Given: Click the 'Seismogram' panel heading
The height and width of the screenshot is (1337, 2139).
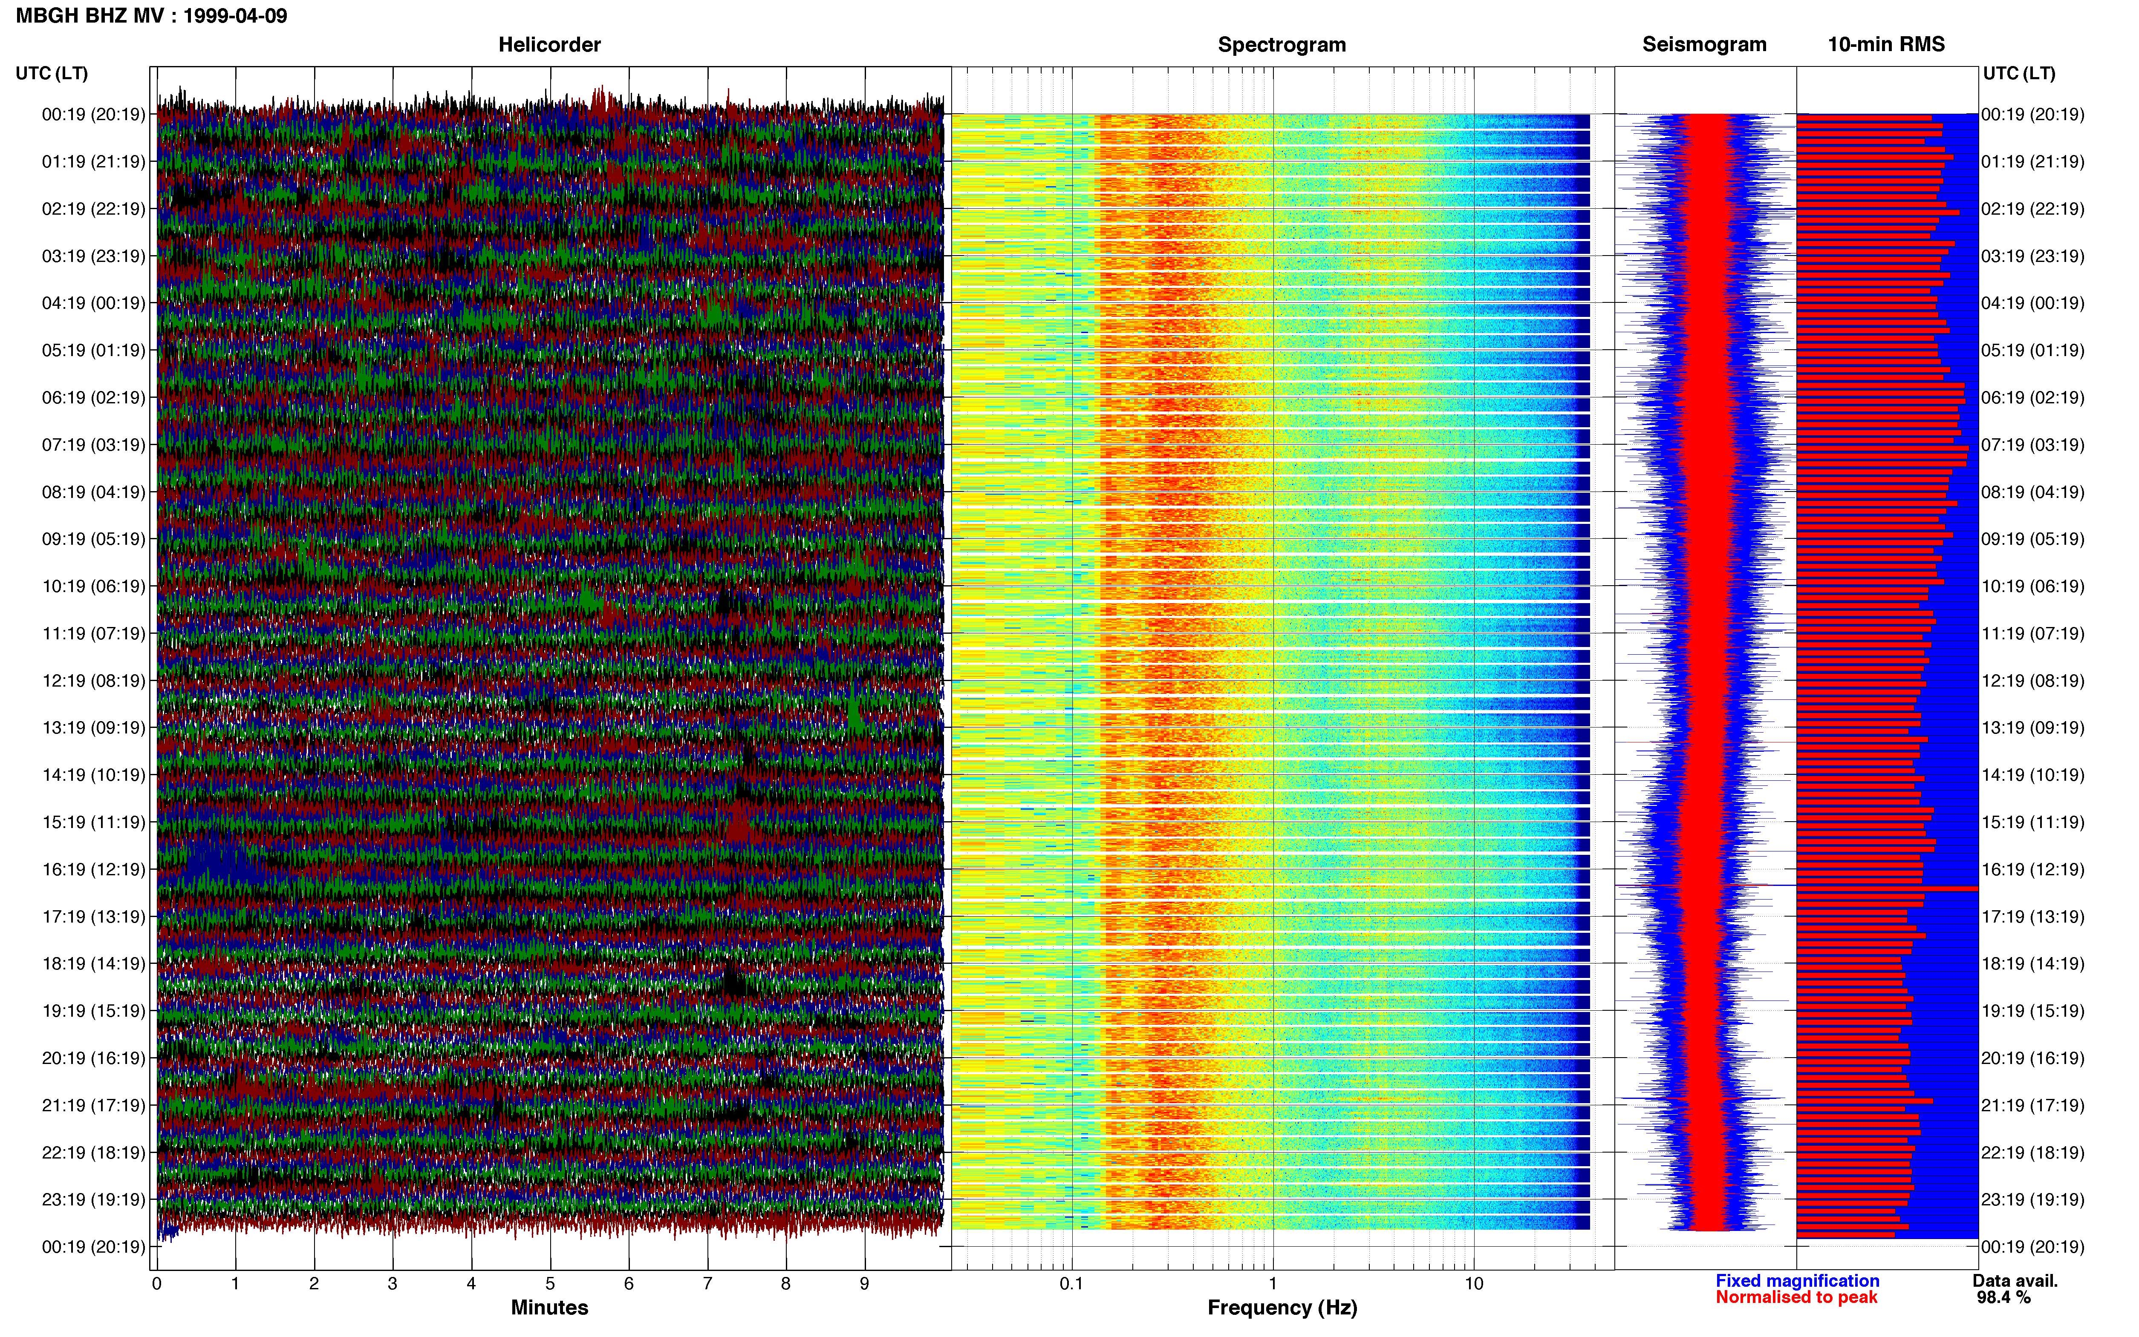Looking at the screenshot, I should [x=1705, y=44].
